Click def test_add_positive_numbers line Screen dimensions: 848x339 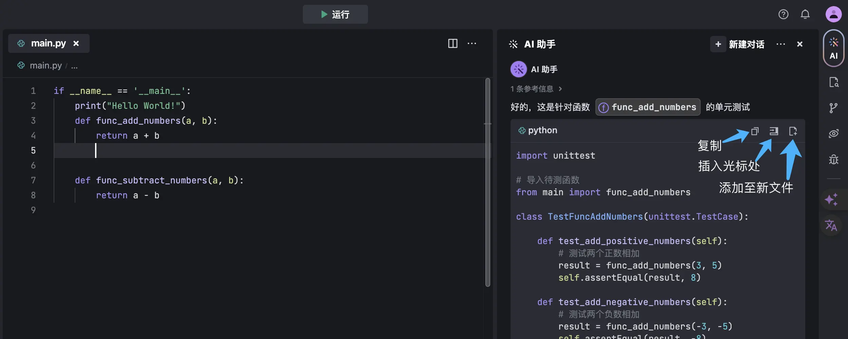coord(632,241)
